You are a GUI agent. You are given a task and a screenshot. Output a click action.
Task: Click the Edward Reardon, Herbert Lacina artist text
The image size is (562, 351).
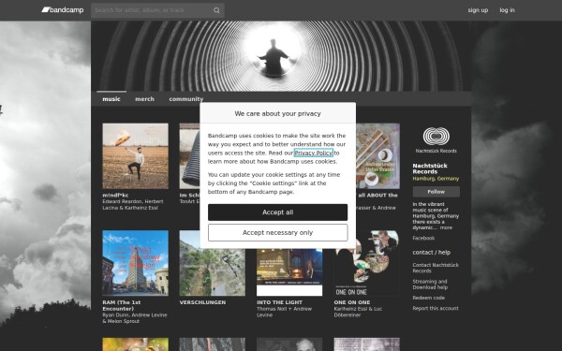133,204
